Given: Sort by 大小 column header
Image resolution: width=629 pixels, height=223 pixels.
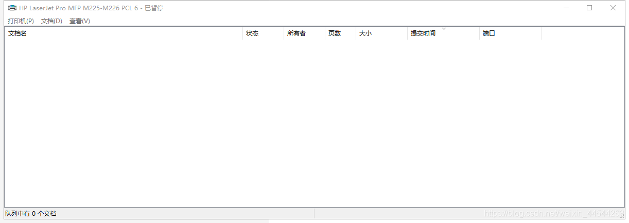Looking at the screenshot, I should tap(381, 33).
